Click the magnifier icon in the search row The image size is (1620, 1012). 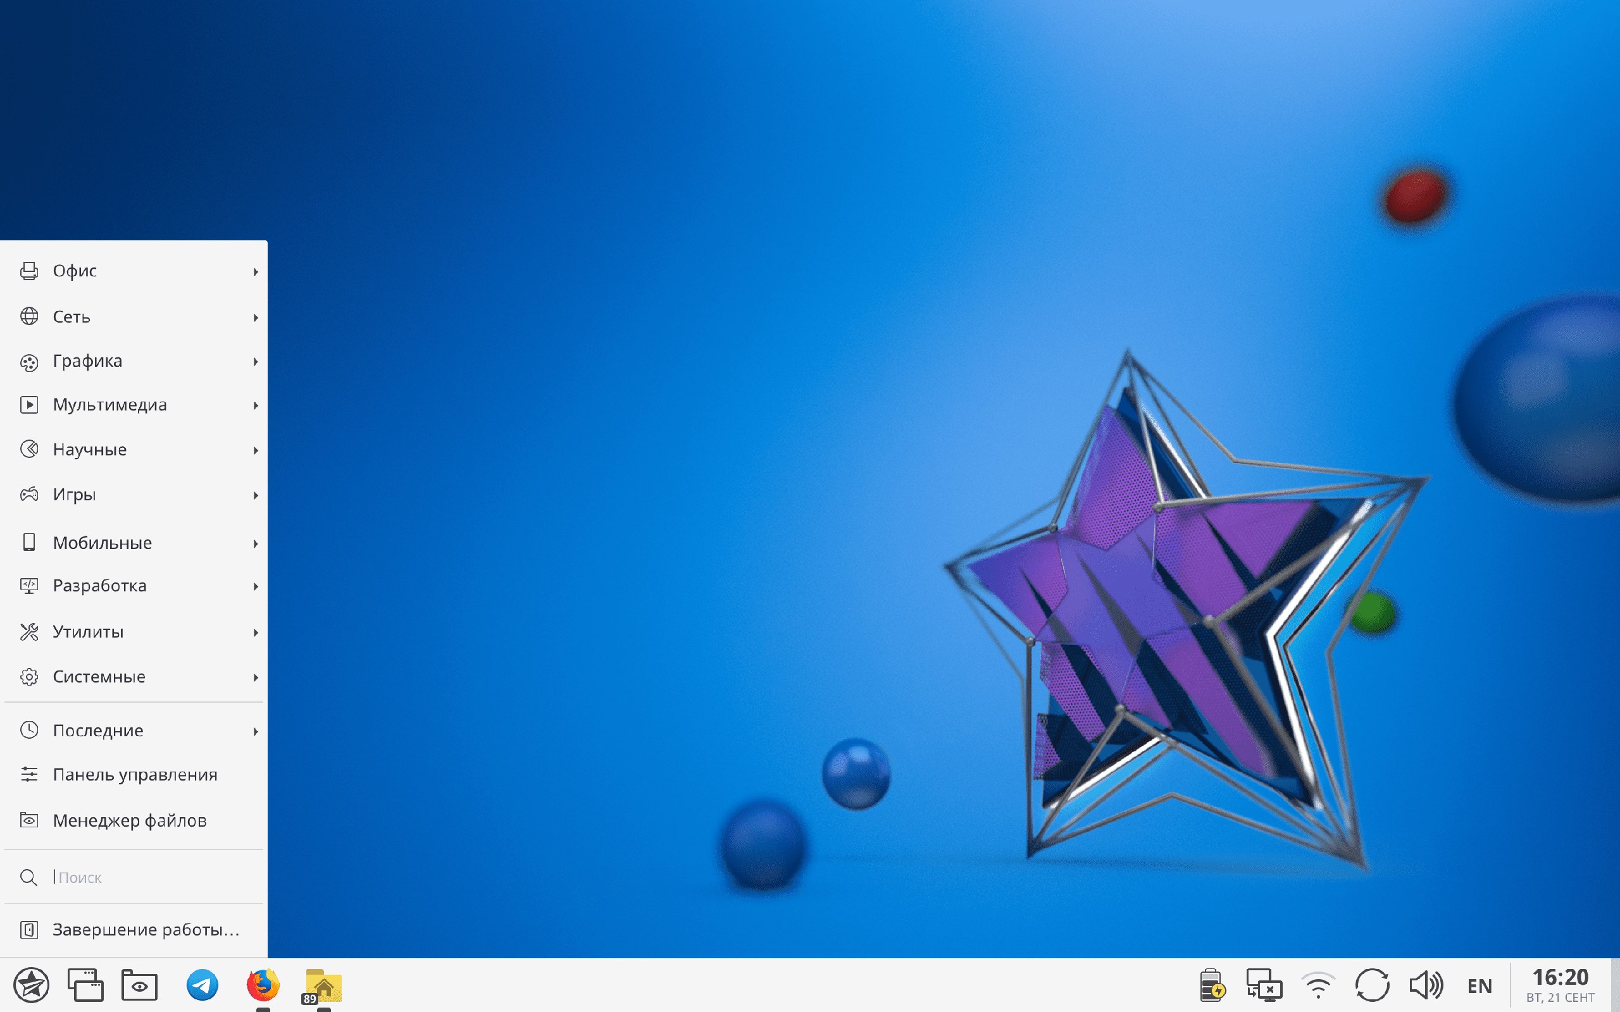click(28, 877)
